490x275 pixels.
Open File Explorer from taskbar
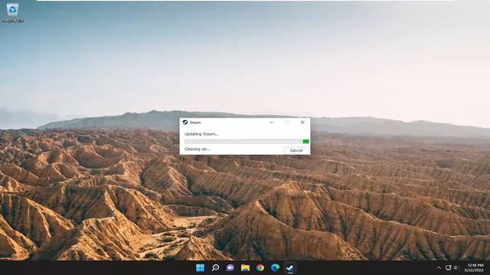coord(245,268)
